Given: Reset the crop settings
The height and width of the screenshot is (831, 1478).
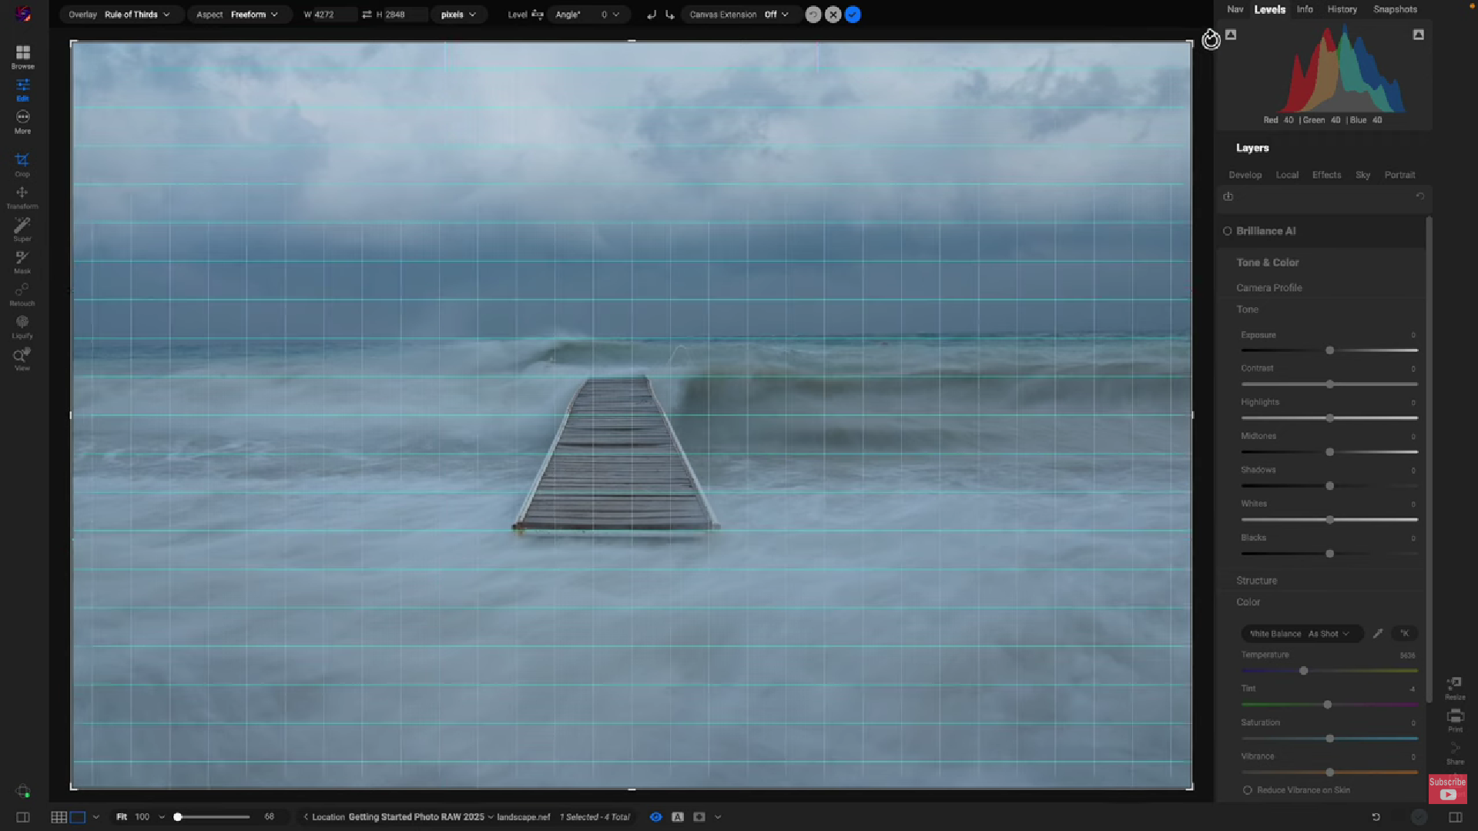Looking at the screenshot, I should 813,15.
